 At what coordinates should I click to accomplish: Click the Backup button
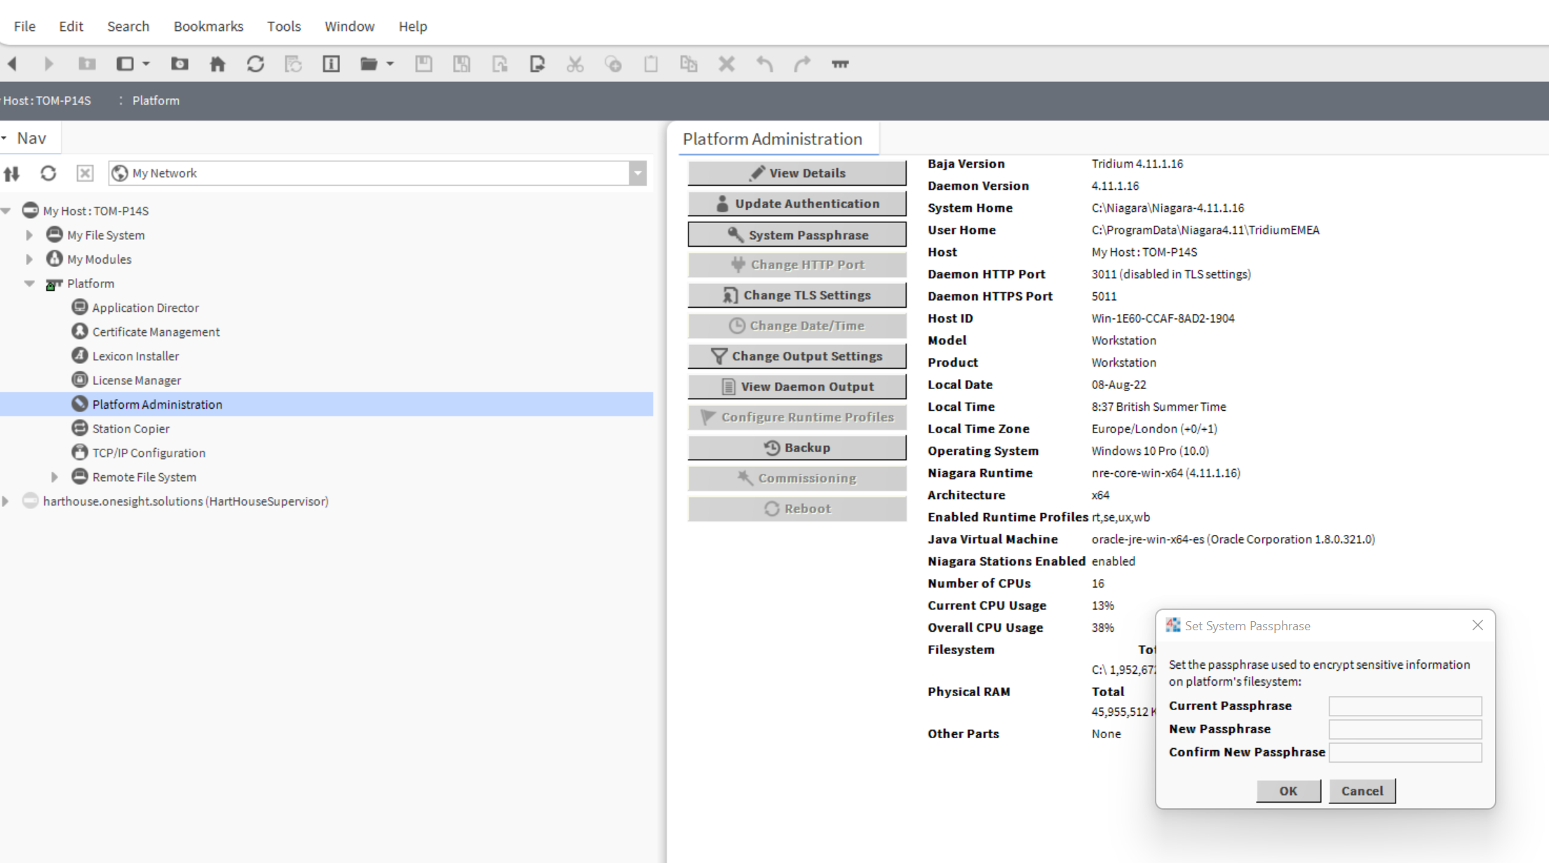797,447
